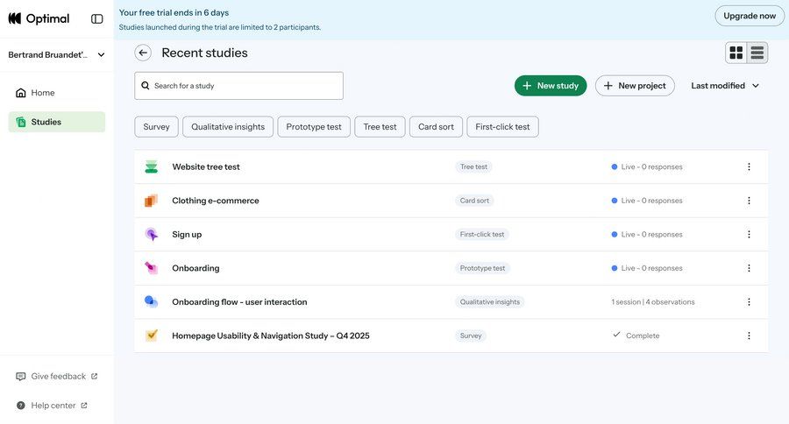Click the Sign up first-click test icon
The height and width of the screenshot is (424, 789).
click(x=152, y=235)
